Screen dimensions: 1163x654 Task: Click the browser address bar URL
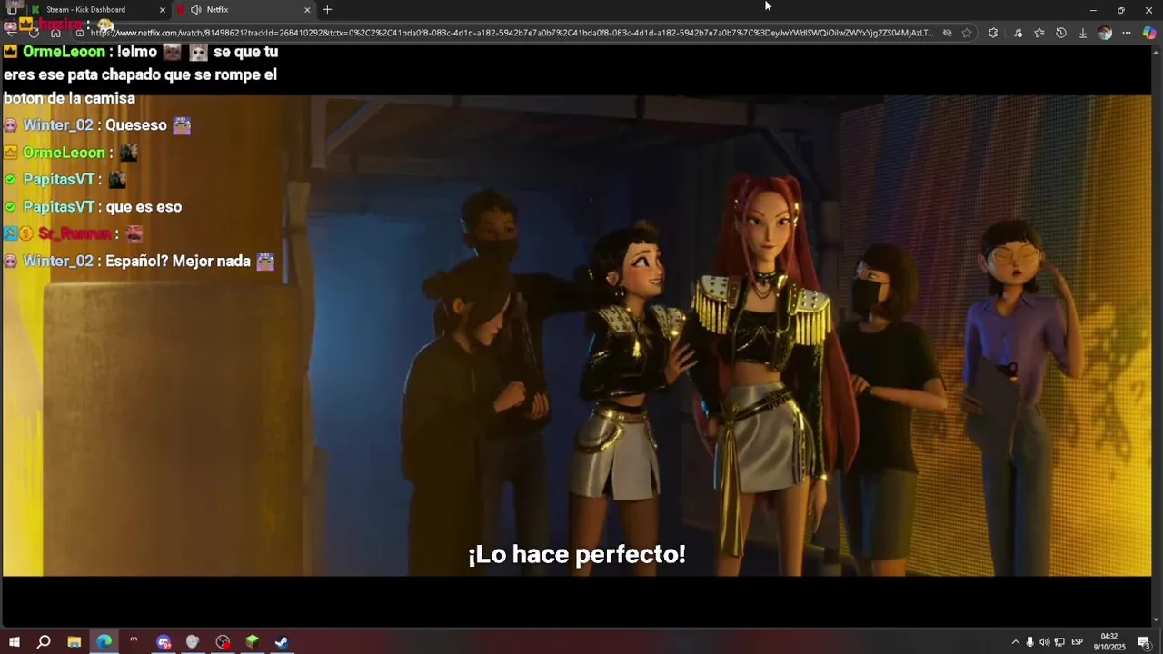(x=512, y=33)
